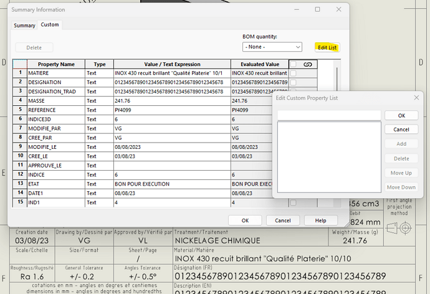Click Cancel in Edit Custom Property List
The height and width of the screenshot is (294, 430).
[401, 130]
